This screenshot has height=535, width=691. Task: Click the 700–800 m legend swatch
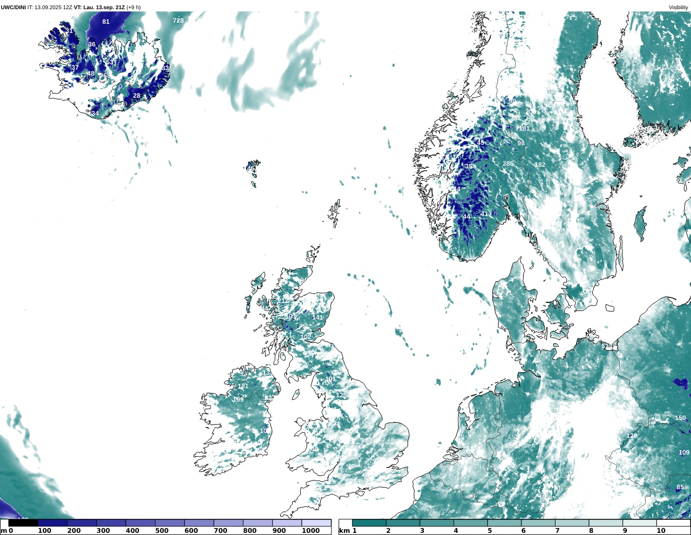click(x=228, y=523)
